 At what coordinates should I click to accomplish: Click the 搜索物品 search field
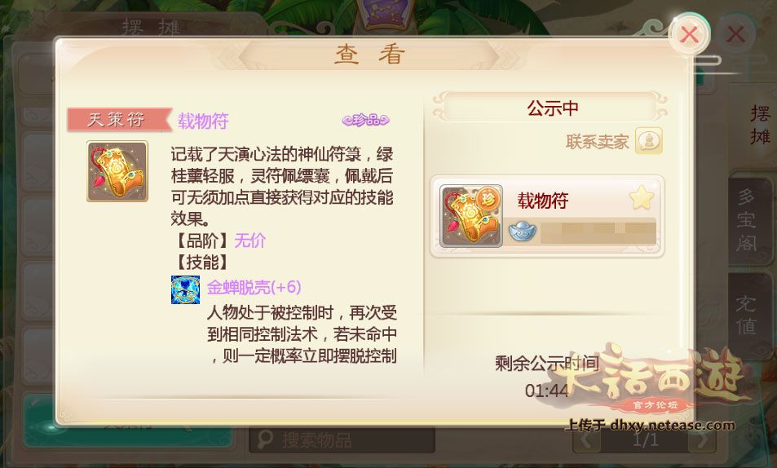pos(342,439)
